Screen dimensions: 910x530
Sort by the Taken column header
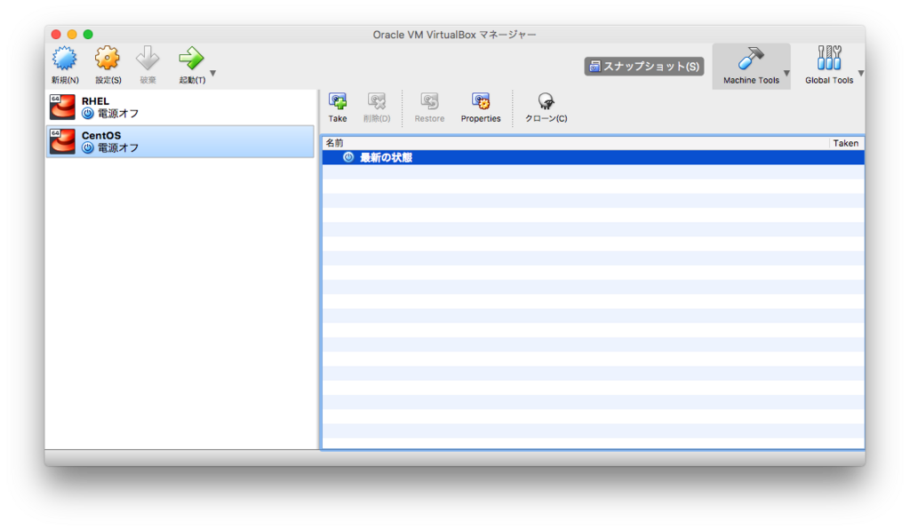point(846,143)
